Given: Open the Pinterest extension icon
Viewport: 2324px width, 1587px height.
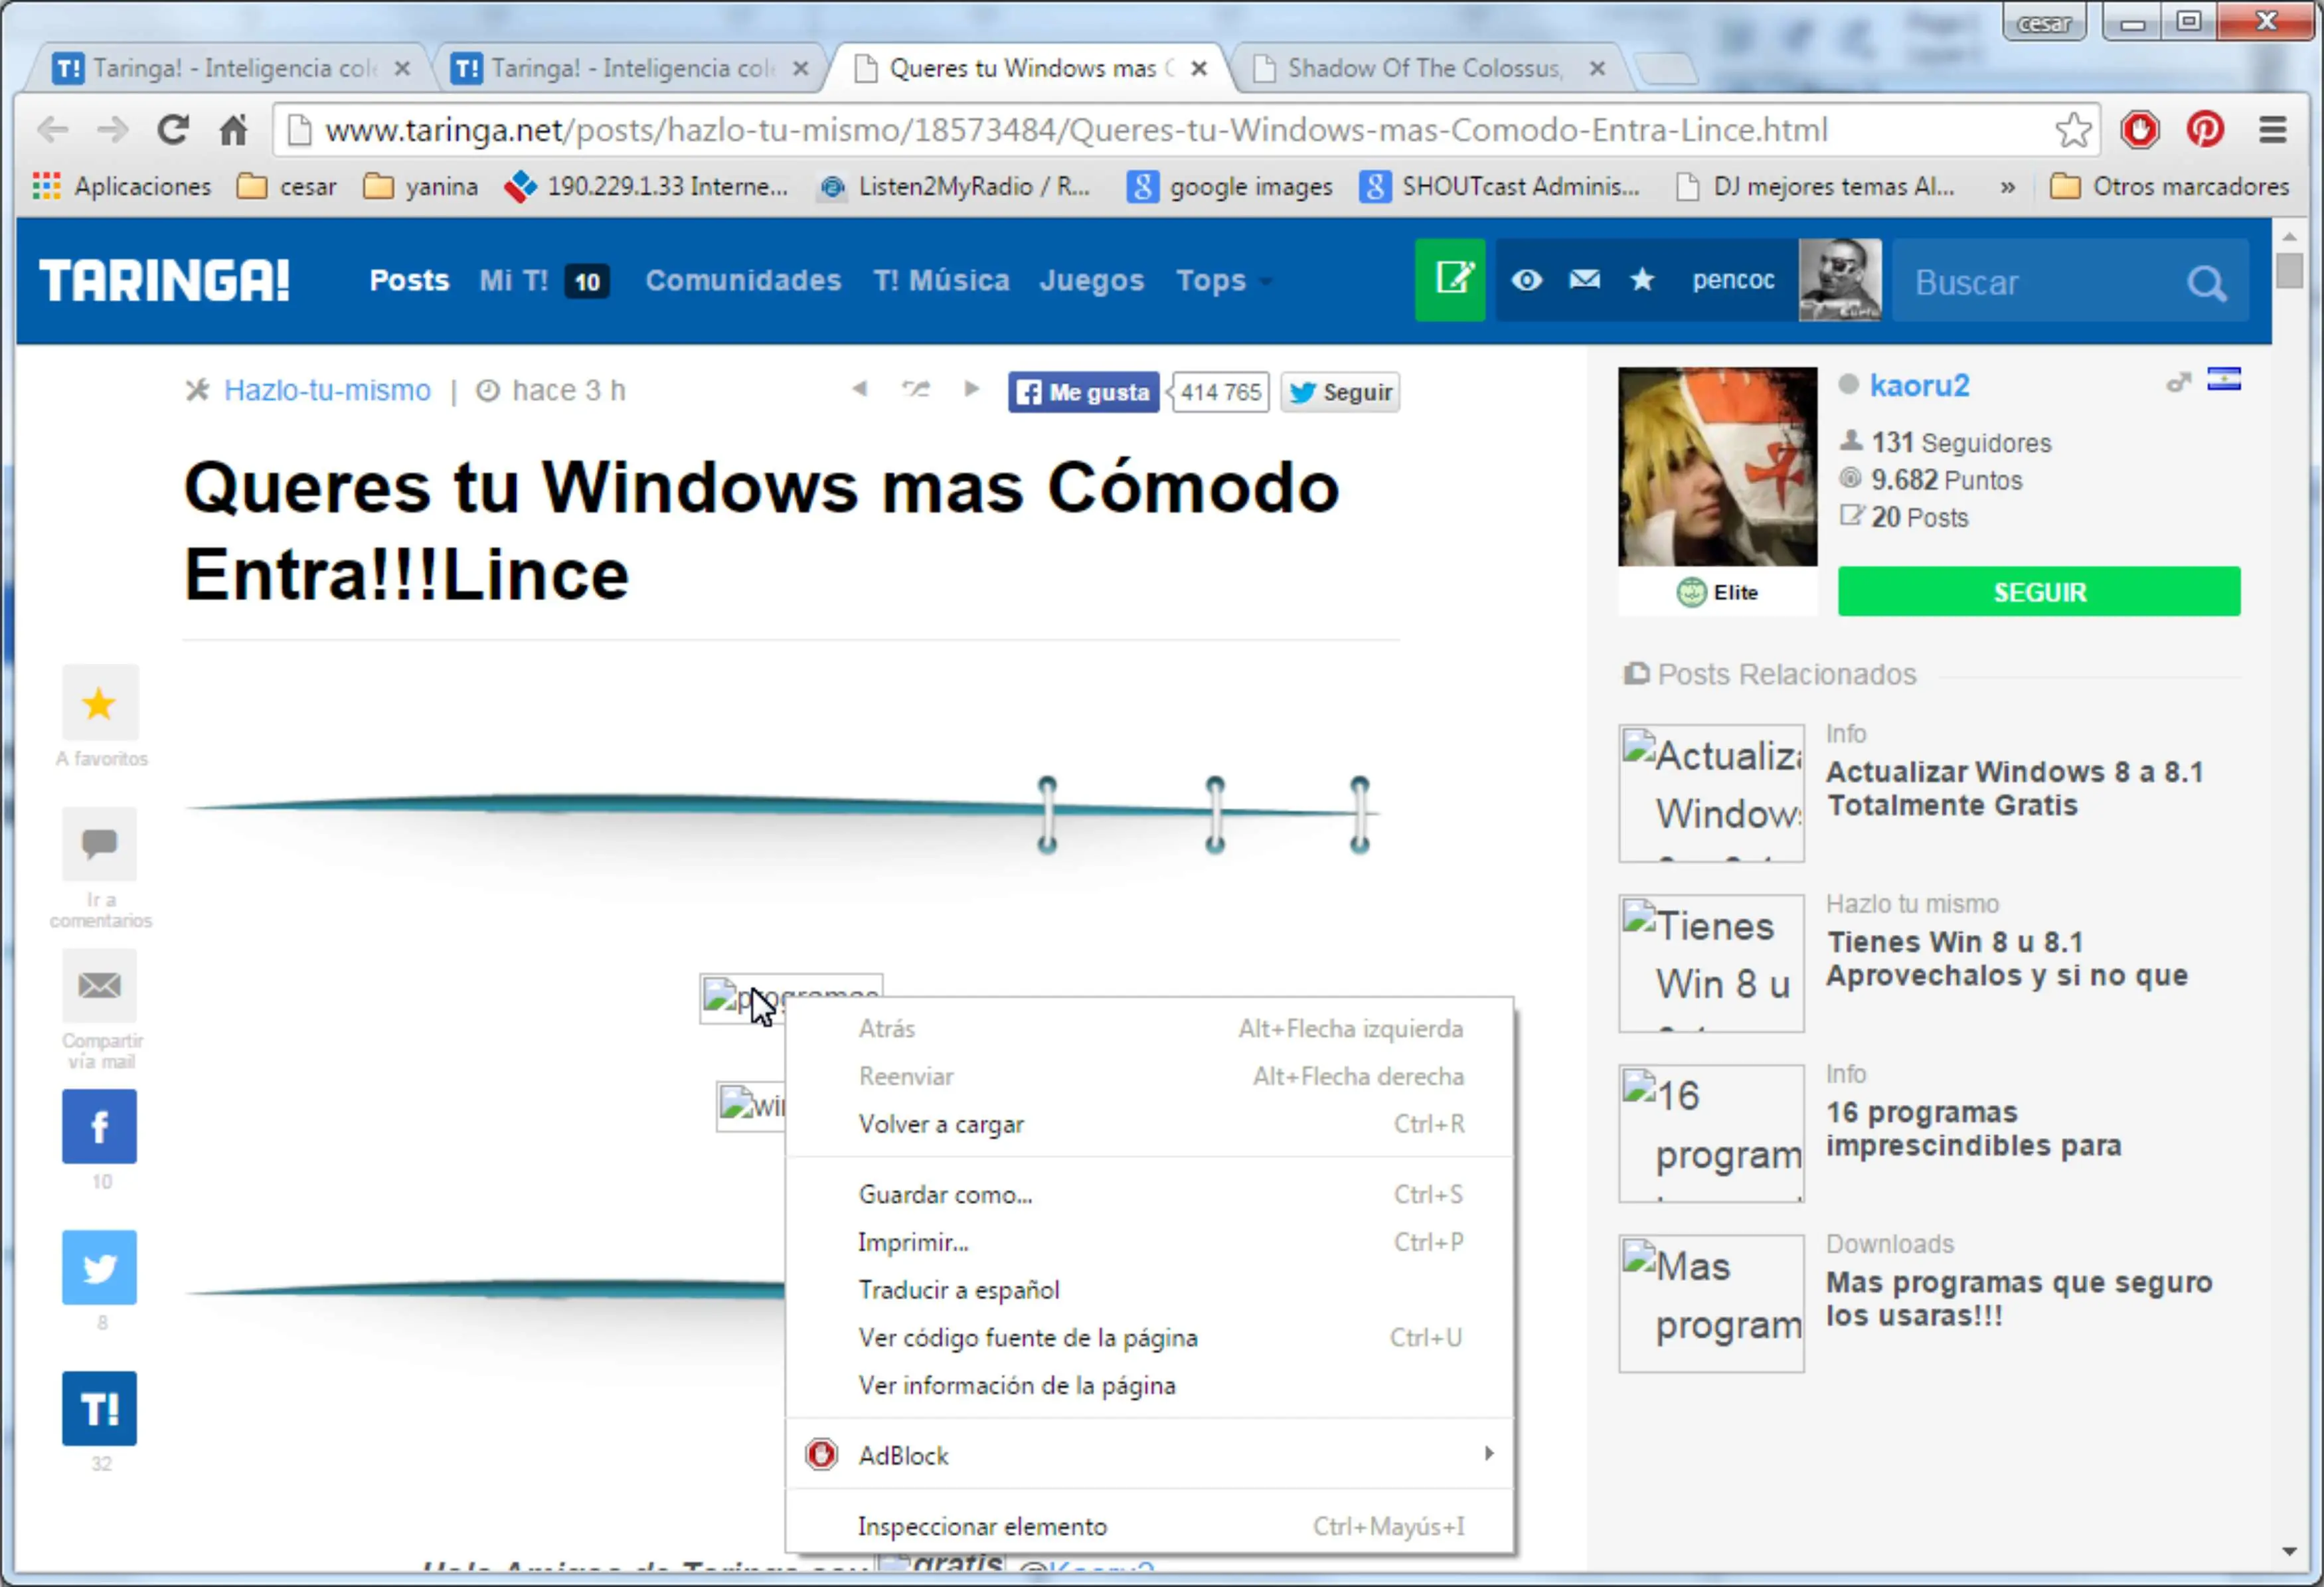Looking at the screenshot, I should 2205,130.
